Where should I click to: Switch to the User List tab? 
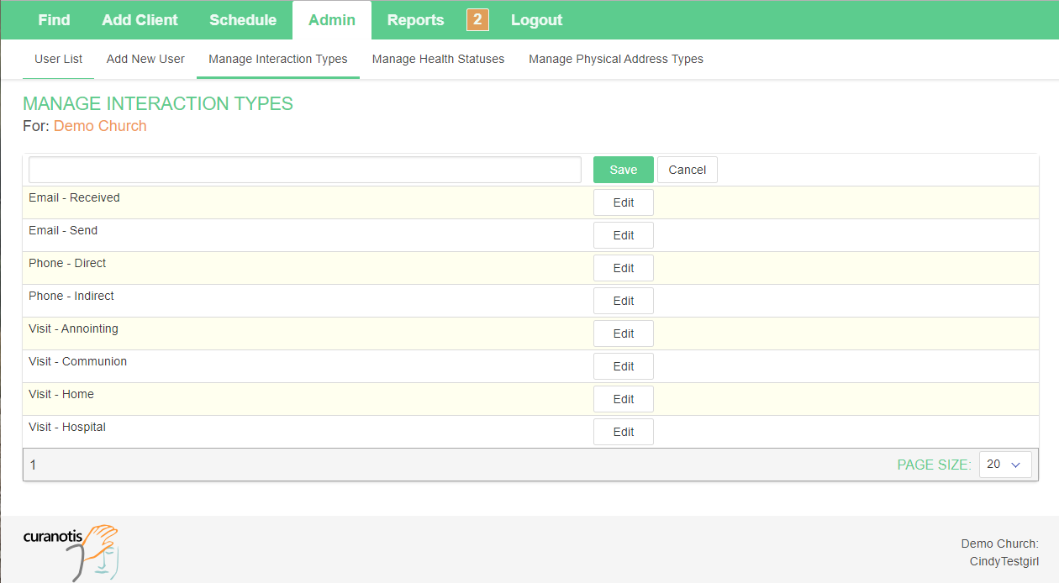58,59
